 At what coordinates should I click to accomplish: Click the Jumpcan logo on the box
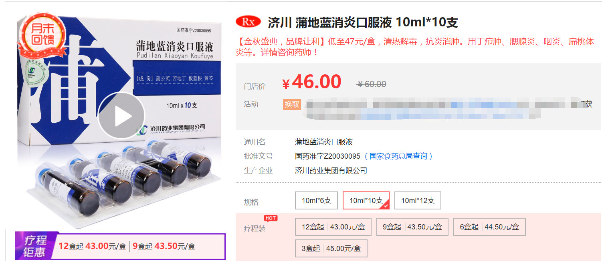(x=142, y=129)
